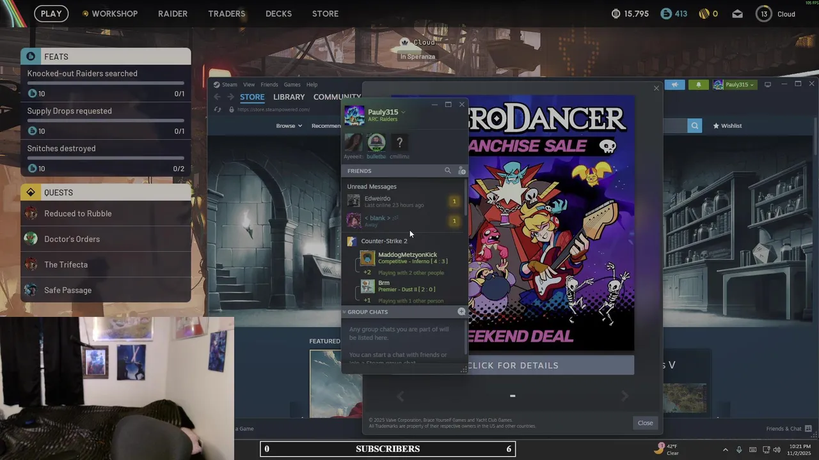Click the PLAY button
Screen dimensions: 819x460
click(x=51, y=13)
